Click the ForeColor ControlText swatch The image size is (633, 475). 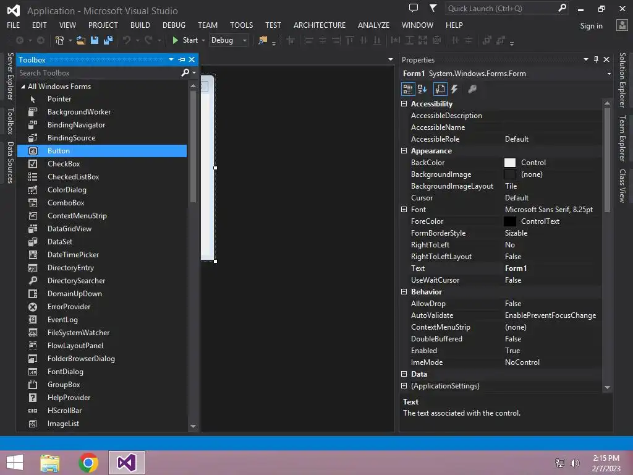click(510, 221)
